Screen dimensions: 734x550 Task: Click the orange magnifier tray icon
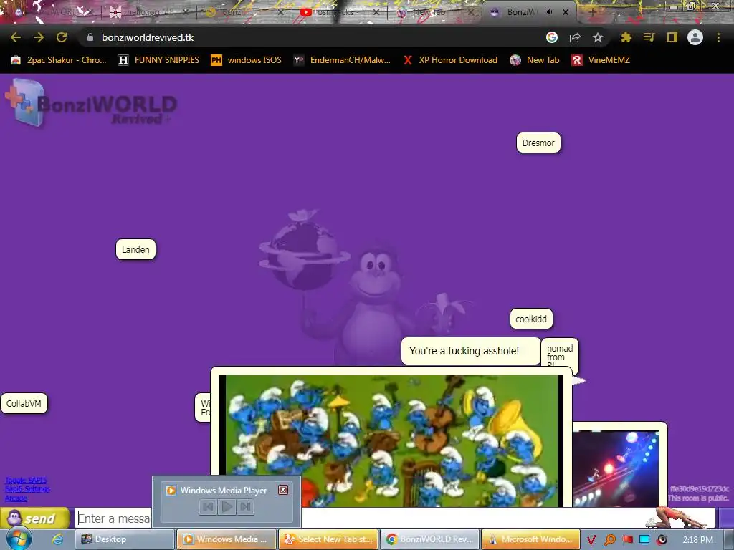point(610,540)
